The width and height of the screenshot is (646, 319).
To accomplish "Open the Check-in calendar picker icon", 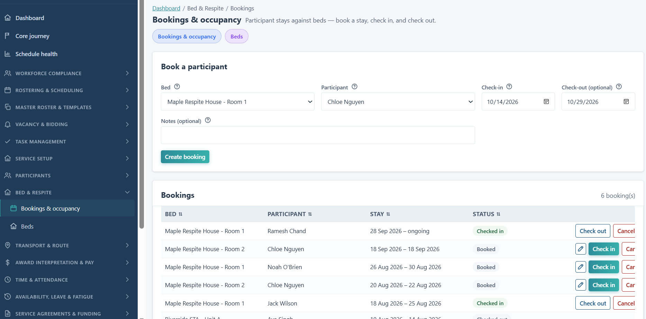I will point(546,101).
